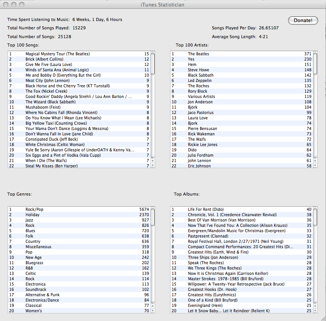326x321 pixels.
Task: Select genre Rock/Pop row
Action: click(x=79, y=209)
